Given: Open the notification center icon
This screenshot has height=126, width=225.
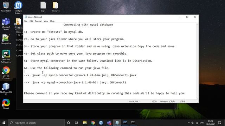Looking at the screenshot, I should (x=219, y=123).
